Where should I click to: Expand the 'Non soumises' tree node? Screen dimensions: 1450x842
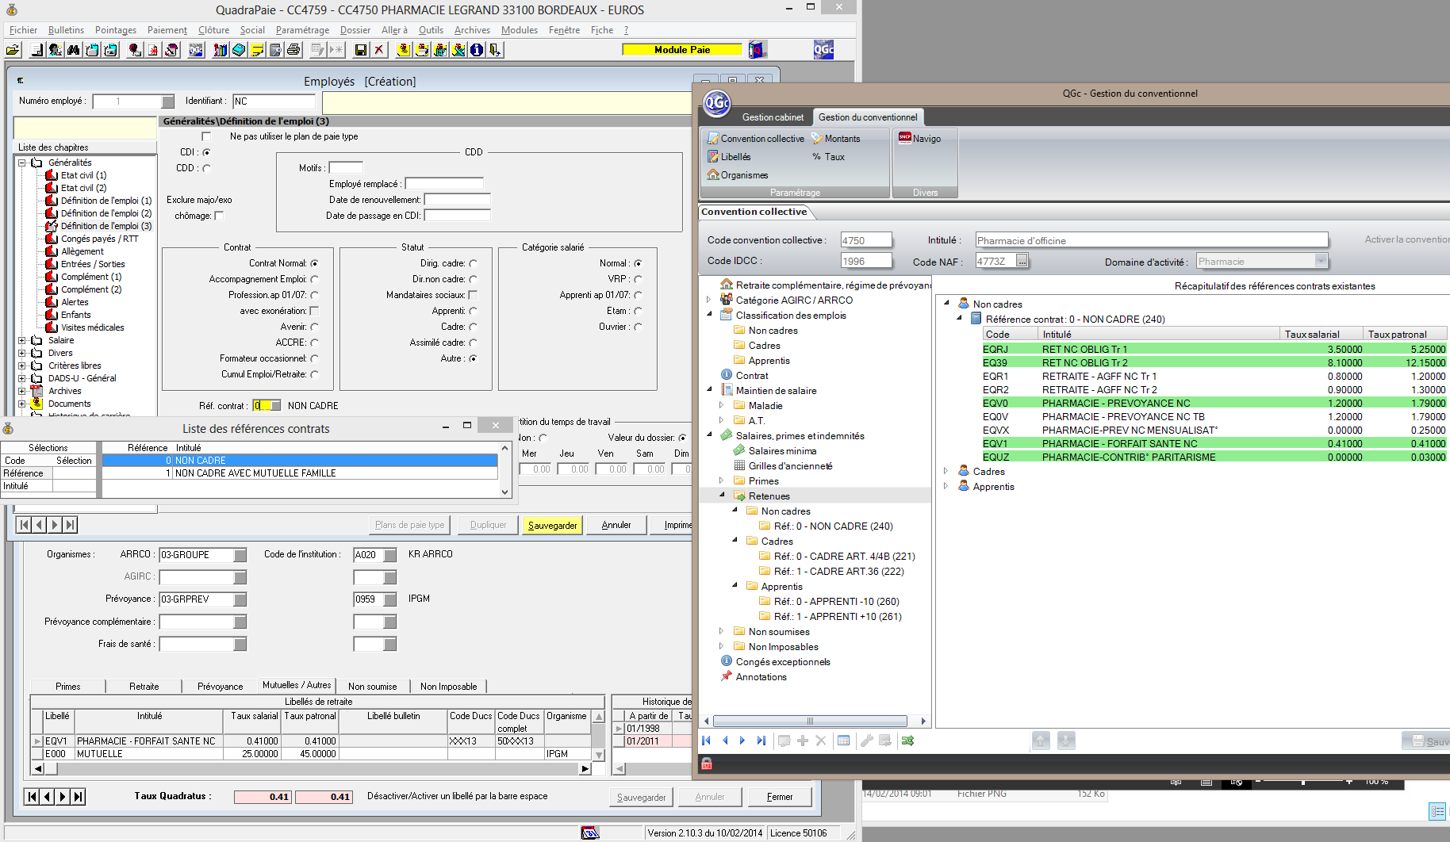[x=721, y=631]
